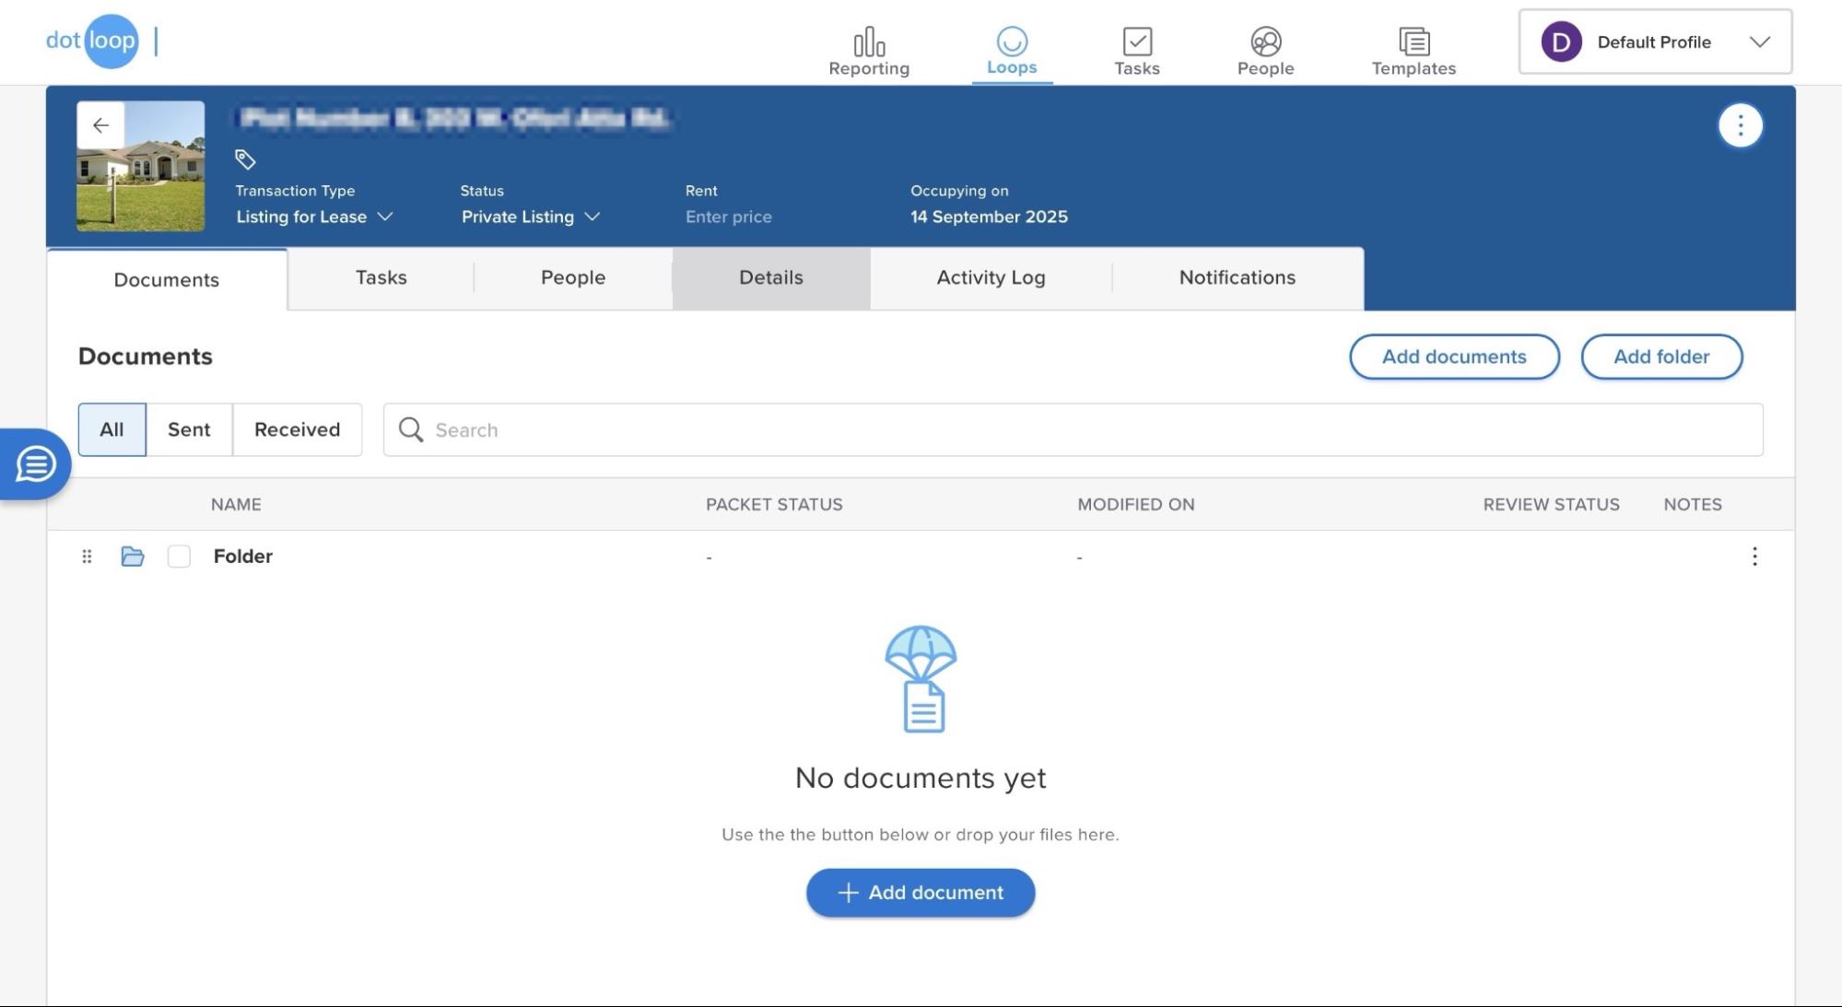
Task: Check the Folder row checkbox
Action: tap(179, 556)
